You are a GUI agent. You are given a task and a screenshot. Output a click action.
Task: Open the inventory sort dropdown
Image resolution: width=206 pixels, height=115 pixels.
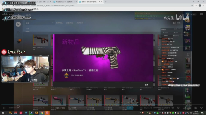pos(177,28)
